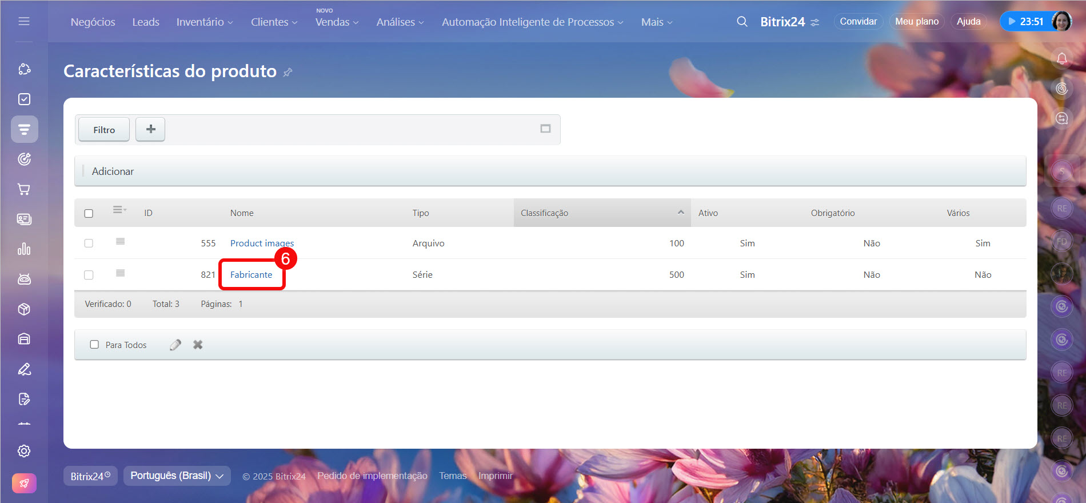Open the tasks checkmark sidebar icon
This screenshot has width=1086, height=503.
click(x=24, y=99)
